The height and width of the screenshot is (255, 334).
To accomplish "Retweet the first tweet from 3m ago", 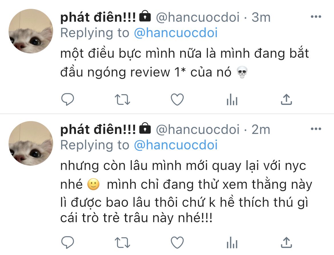I will click(x=122, y=100).
